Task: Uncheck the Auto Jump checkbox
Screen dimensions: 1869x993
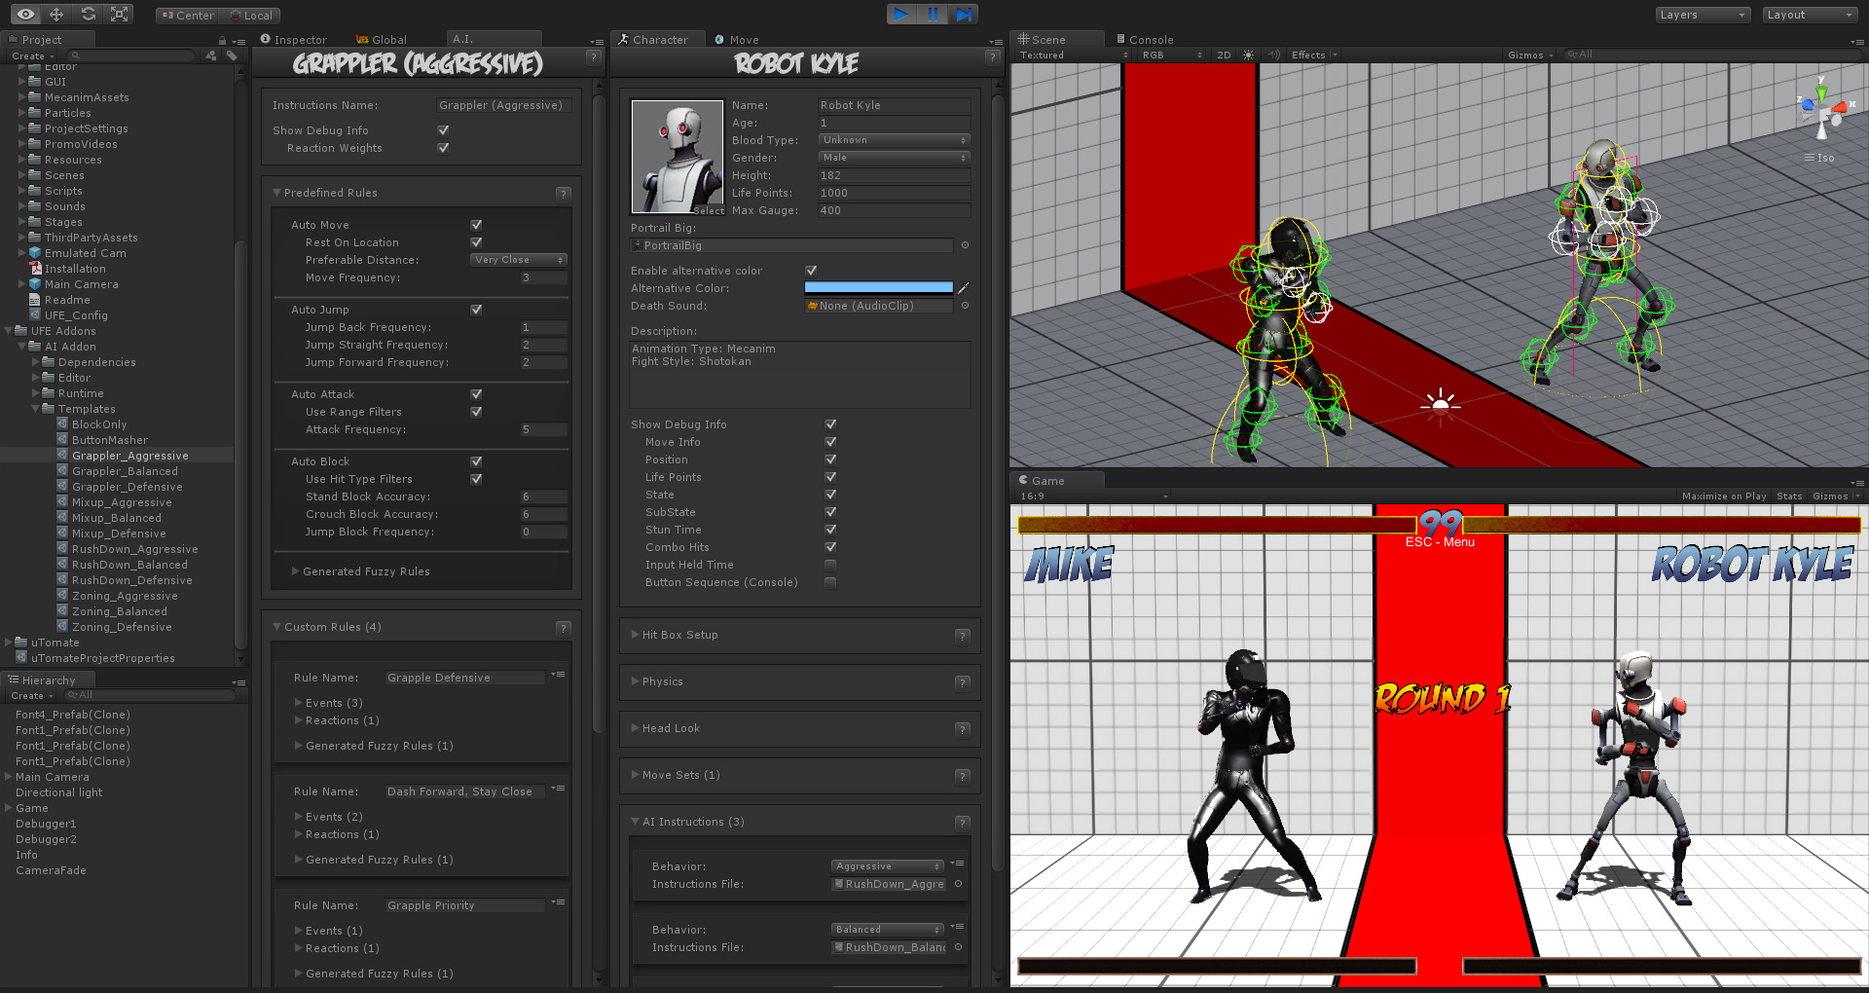Action: pos(476,310)
